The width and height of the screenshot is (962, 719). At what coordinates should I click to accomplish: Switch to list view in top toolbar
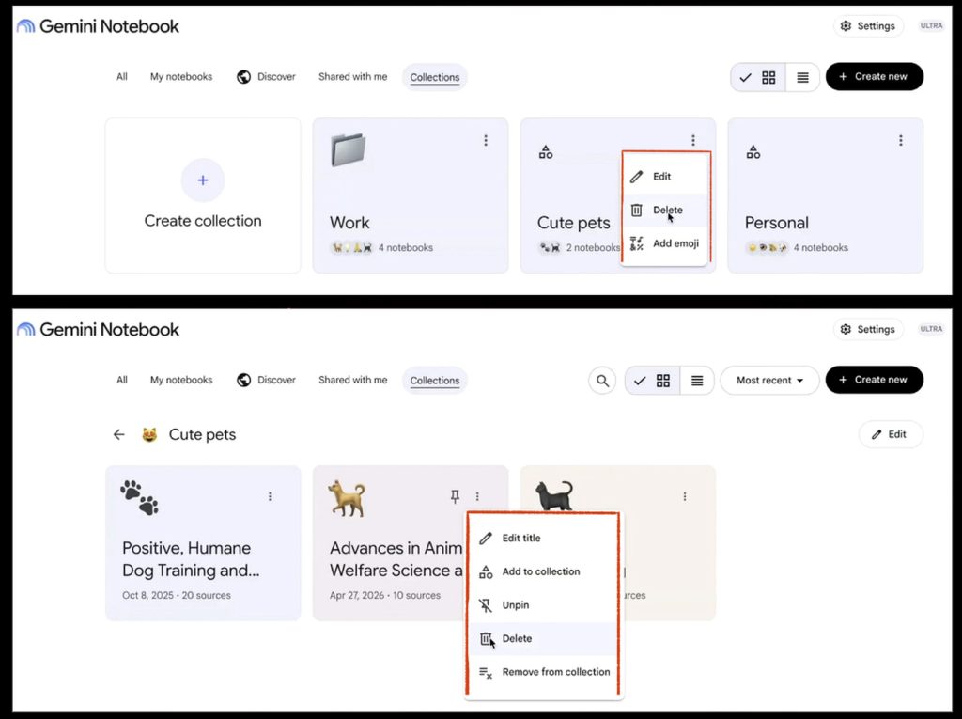point(802,77)
